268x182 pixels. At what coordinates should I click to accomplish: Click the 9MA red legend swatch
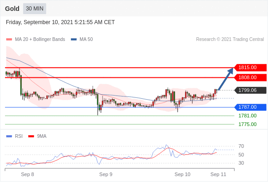pos(31,136)
